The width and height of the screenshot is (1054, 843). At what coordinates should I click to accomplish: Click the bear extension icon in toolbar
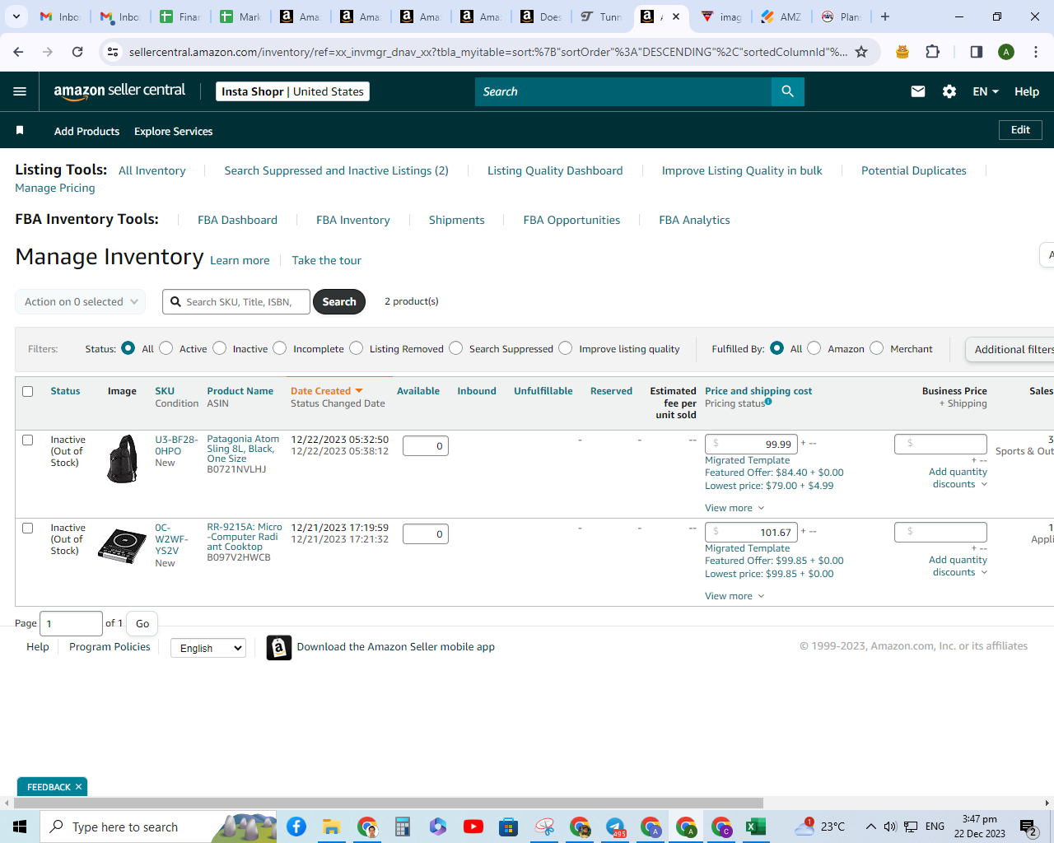(902, 52)
